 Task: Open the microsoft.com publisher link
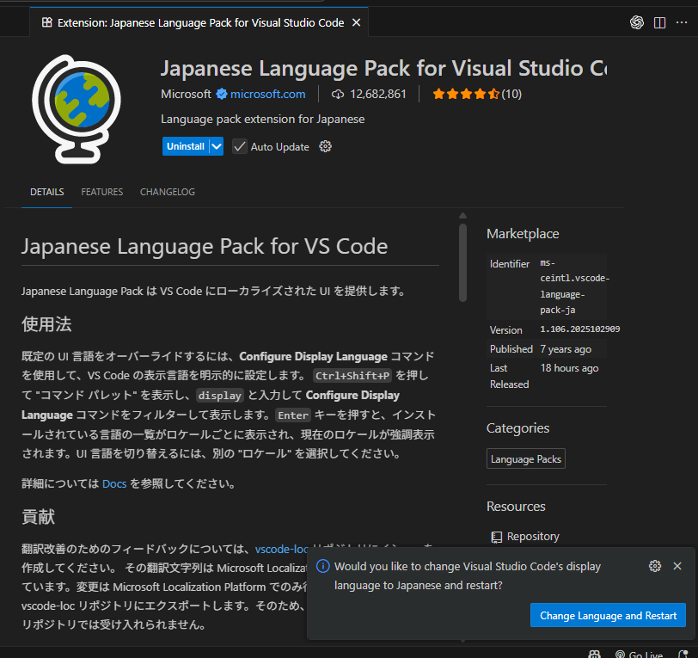click(x=267, y=94)
